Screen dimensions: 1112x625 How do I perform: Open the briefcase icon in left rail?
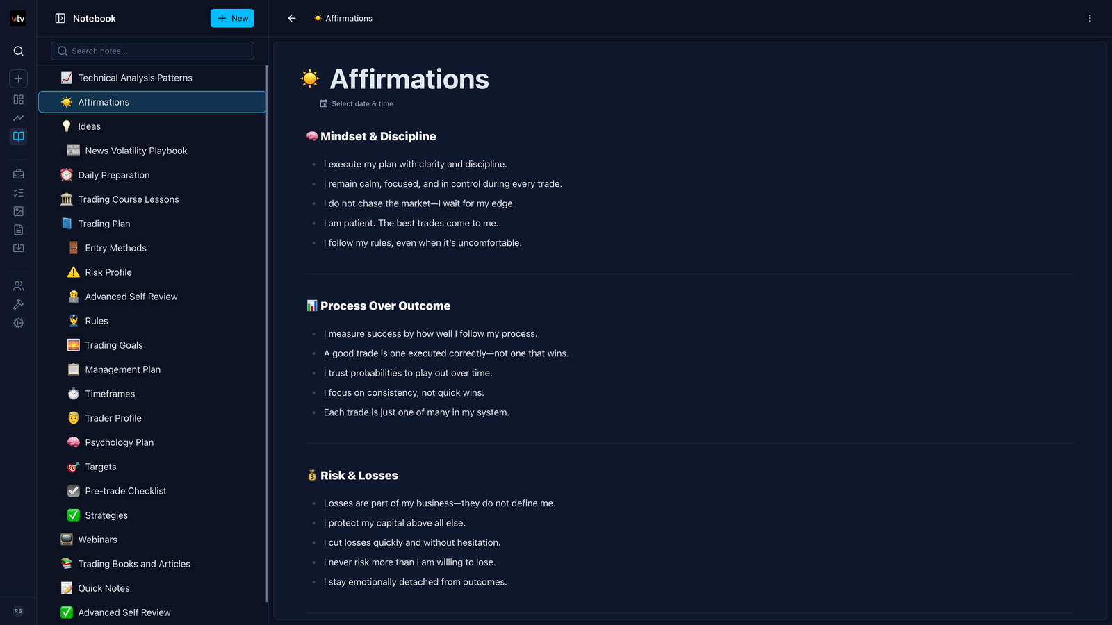19,174
